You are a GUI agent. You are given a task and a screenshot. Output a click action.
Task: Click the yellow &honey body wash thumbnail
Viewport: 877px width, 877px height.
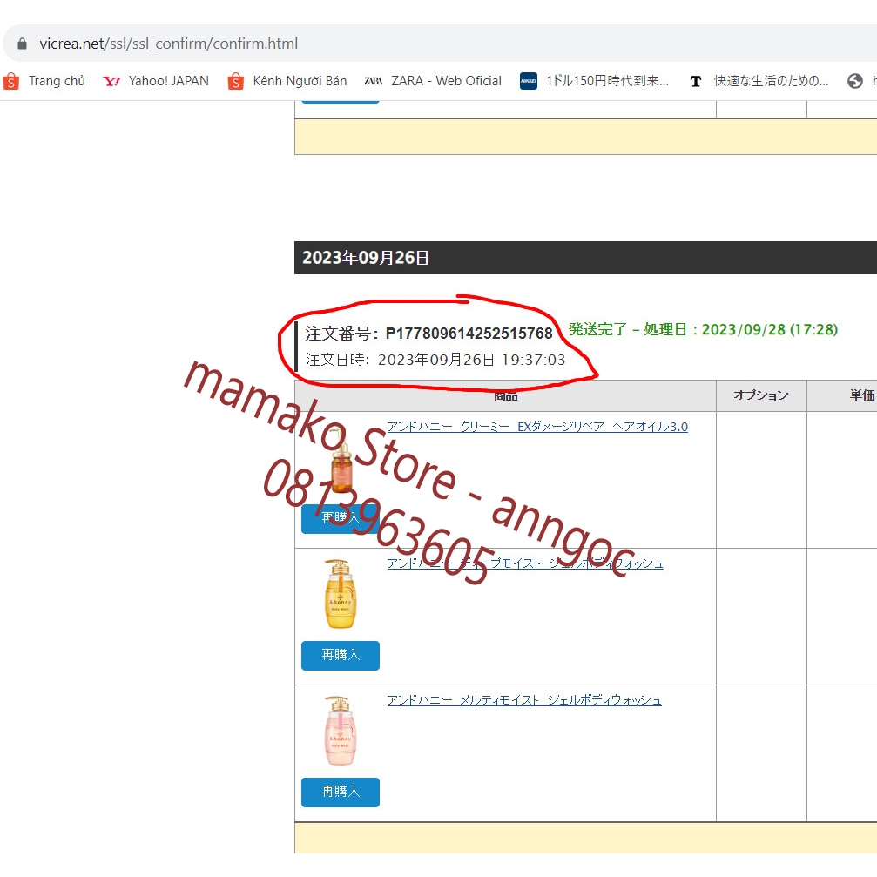(341, 592)
